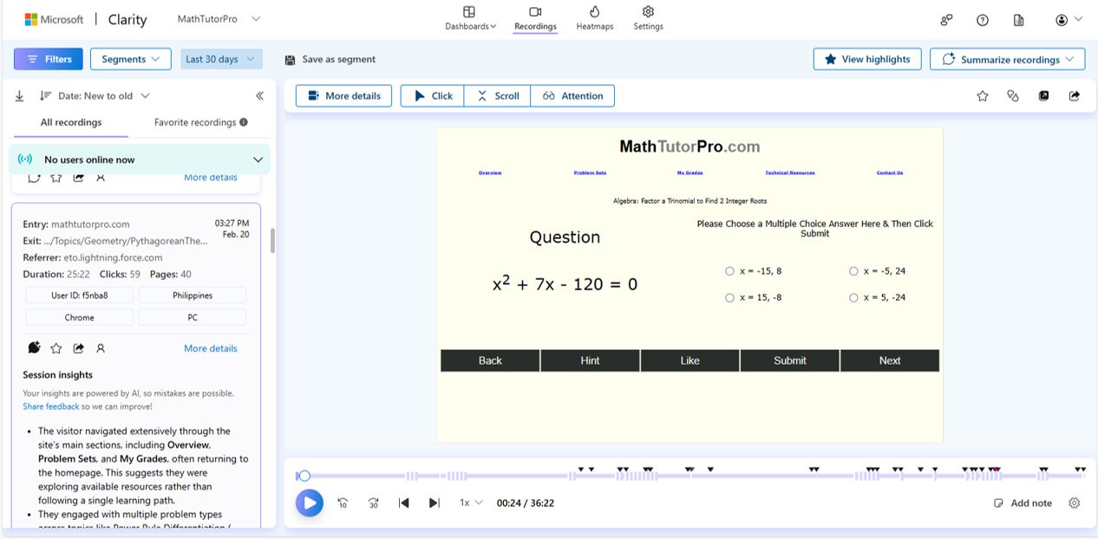Open the Summarize recordings dropdown
The height and width of the screenshot is (539, 1098).
click(x=1008, y=59)
